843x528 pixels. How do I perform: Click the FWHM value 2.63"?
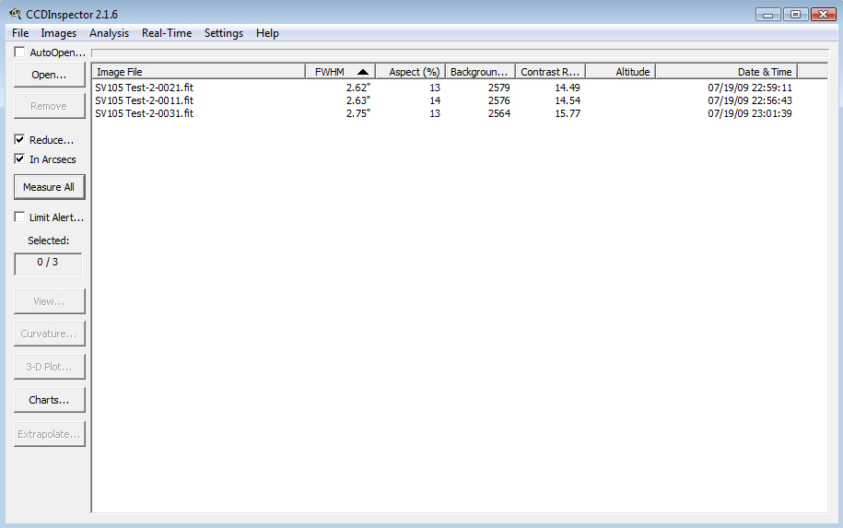coord(358,100)
